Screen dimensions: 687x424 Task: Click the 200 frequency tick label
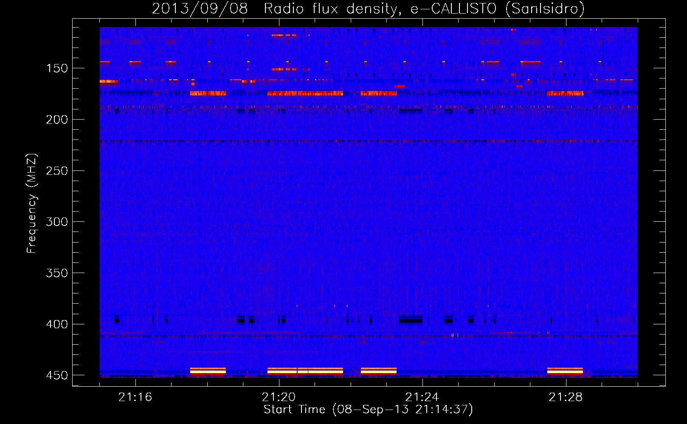[x=56, y=120]
